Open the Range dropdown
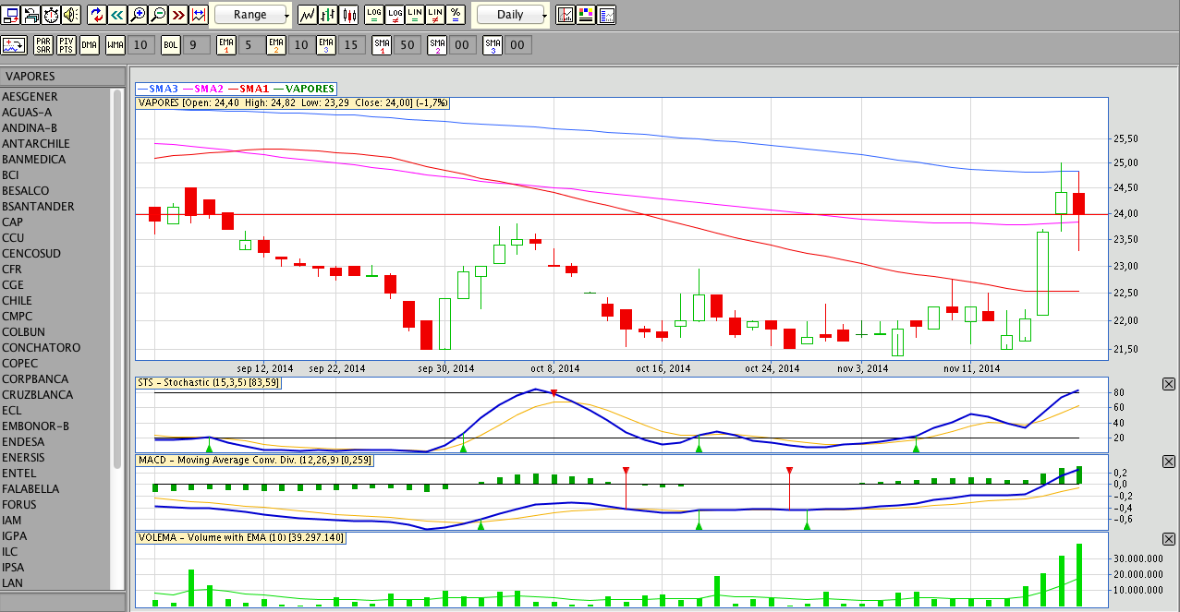This screenshot has width=1180, height=612. [251, 15]
